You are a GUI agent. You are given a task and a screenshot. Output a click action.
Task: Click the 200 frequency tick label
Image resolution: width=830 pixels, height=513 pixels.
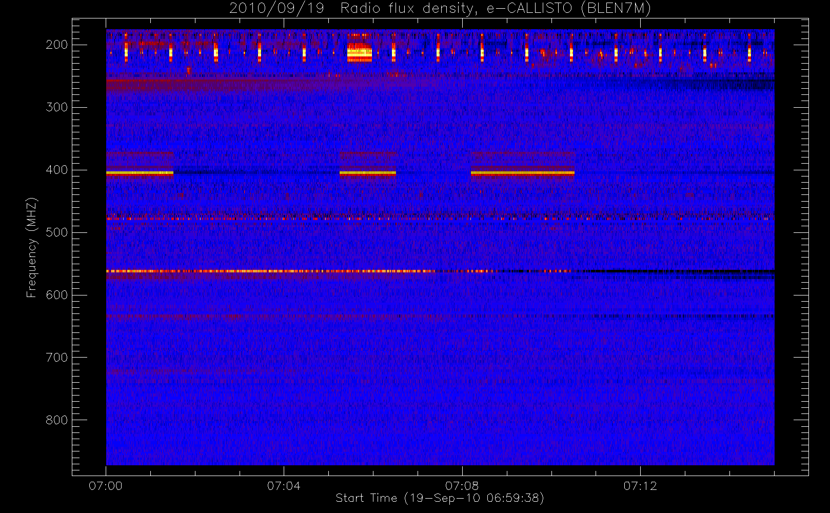[x=56, y=45]
